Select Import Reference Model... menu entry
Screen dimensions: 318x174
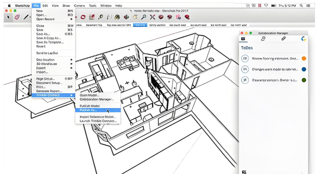click(x=98, y=117)
